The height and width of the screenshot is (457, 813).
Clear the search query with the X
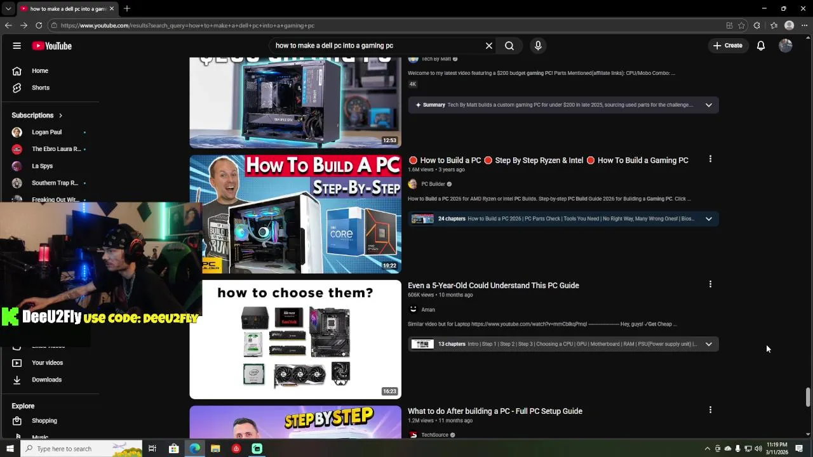489,46
